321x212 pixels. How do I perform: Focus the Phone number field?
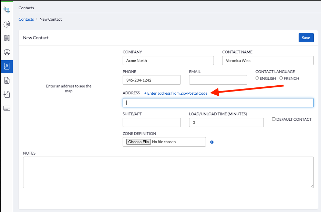coord(152,80)
